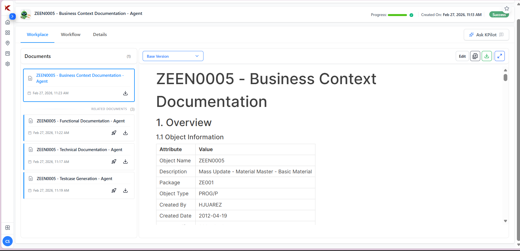Launch the Functional Documentation agent rocket icon
This screenshot has height=251, width=520.
[x=114, y=133]
